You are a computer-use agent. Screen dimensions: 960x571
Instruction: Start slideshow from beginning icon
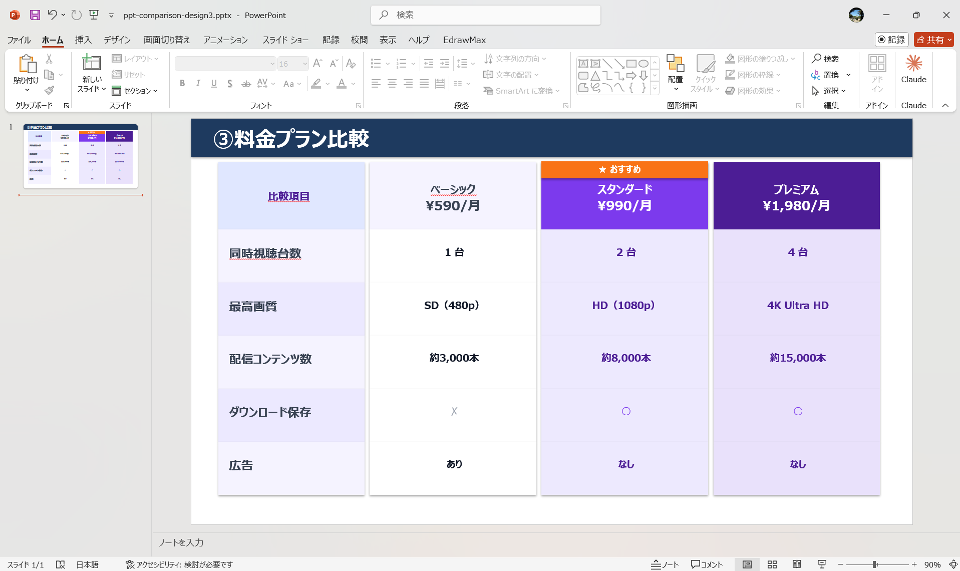94,15
